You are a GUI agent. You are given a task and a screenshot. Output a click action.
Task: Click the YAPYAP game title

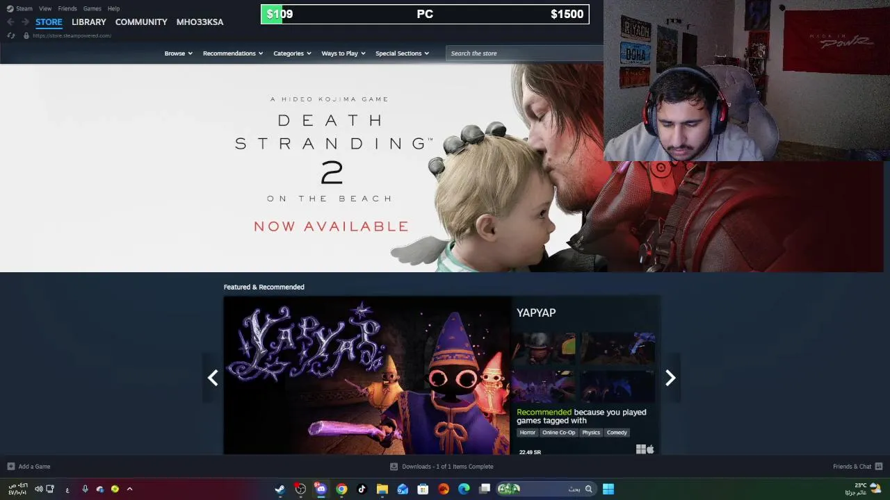click(536, 313)
